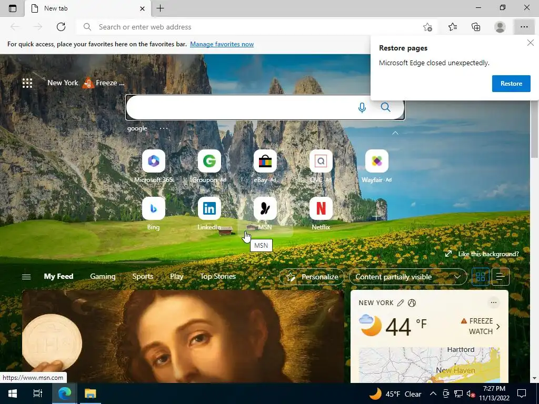
Task: Open the app launcher grid icon
Action: coord(27,83)
